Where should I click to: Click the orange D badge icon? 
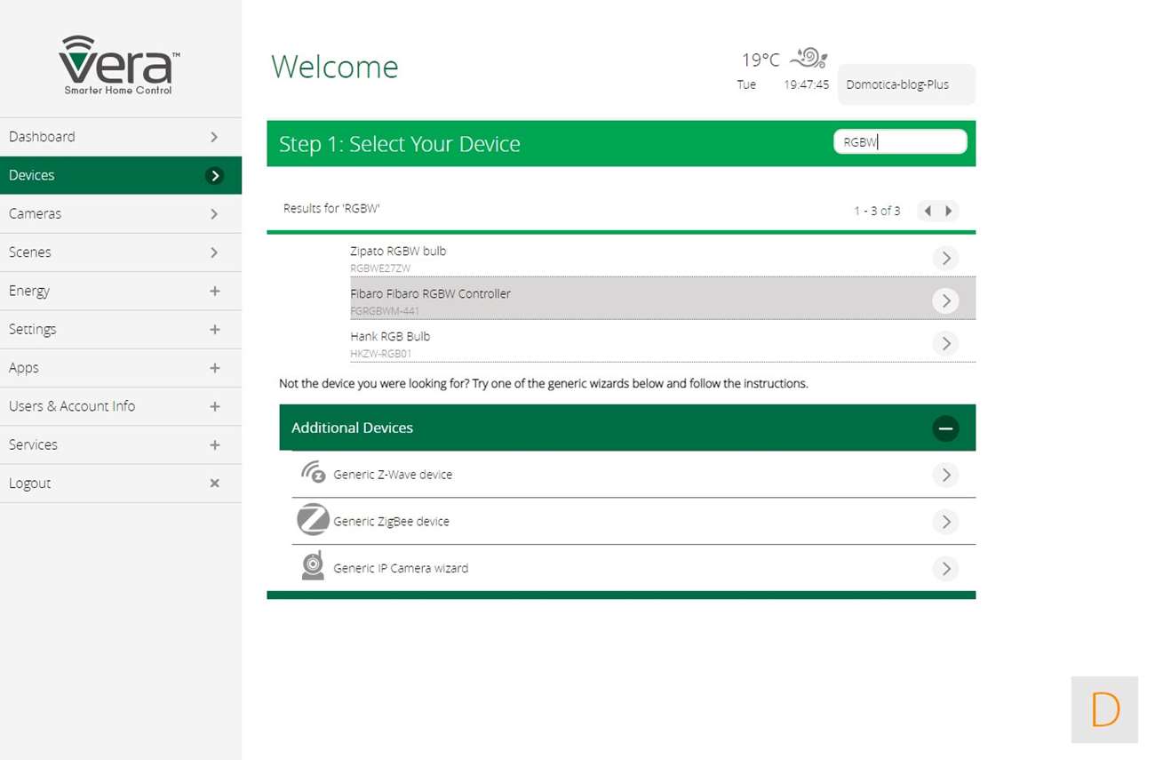1104,709
